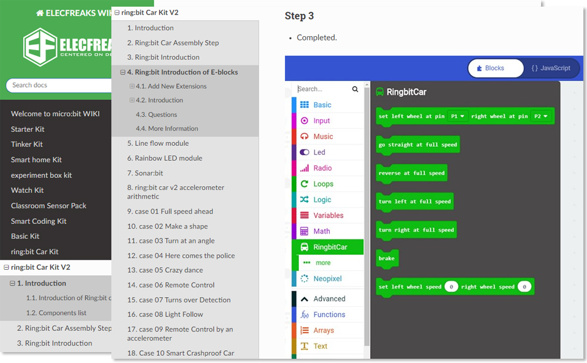Expand 4.2. Introduction subsection
The width and height of the screenshot is (587, 363).
click(x=132, y=100)
